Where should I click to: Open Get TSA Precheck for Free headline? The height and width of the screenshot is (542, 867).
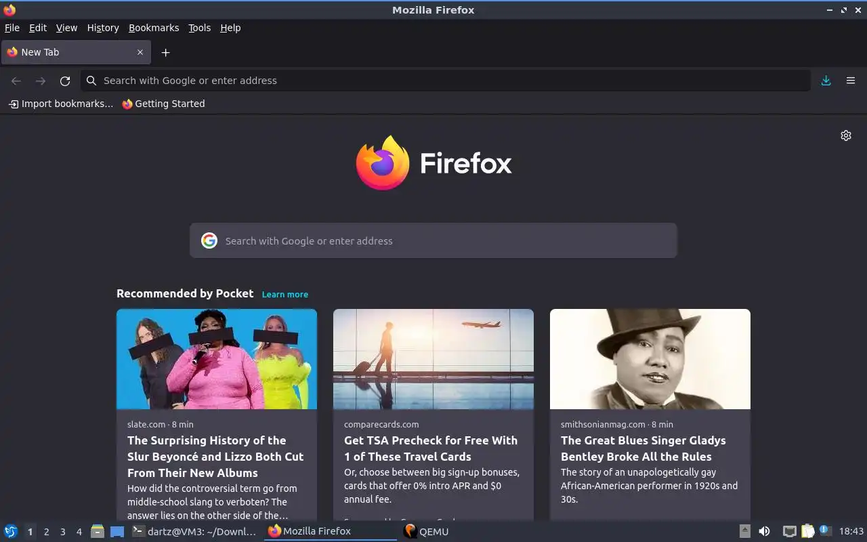point(431,449)
